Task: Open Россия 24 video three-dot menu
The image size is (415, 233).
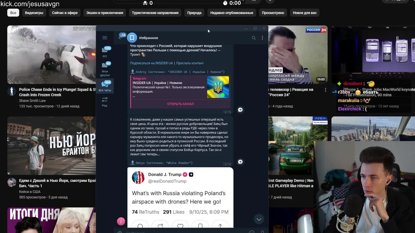Action: pyautogui.click(x=326, y=90)
